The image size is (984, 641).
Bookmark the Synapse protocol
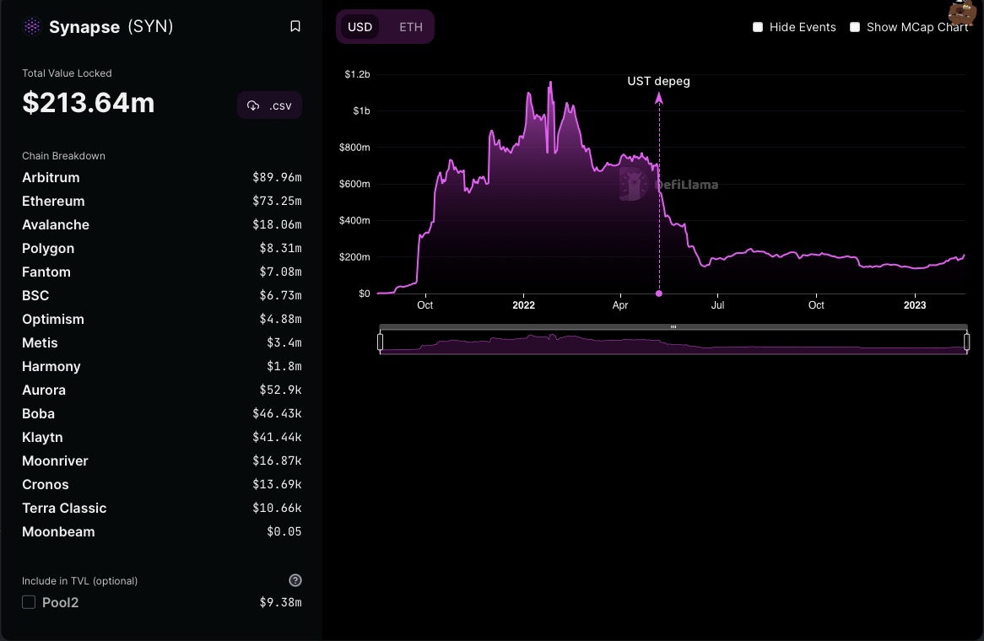click(295, 26)
